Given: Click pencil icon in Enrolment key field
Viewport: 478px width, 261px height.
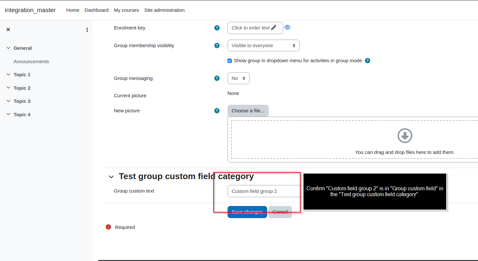Looking at the screenshot, I should [274, 28].
